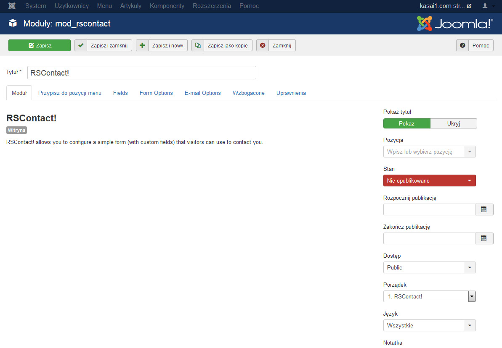Switch to Przypisz do pozycji menu tab
This screenshot has height=348, width=502.
[x=70, y=93]
